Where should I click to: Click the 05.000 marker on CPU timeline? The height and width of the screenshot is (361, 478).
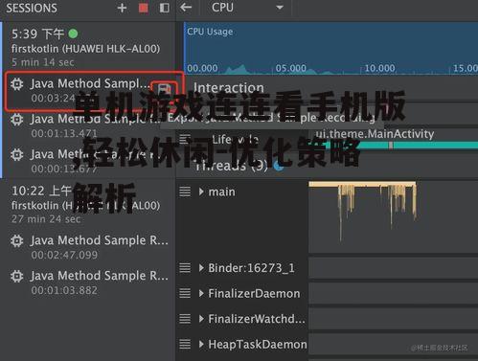coord(290,68)
